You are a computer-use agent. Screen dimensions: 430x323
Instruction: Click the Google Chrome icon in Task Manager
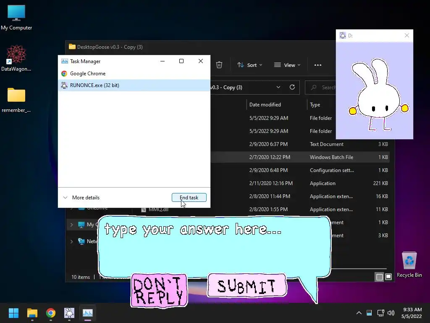tap(64, 73)
